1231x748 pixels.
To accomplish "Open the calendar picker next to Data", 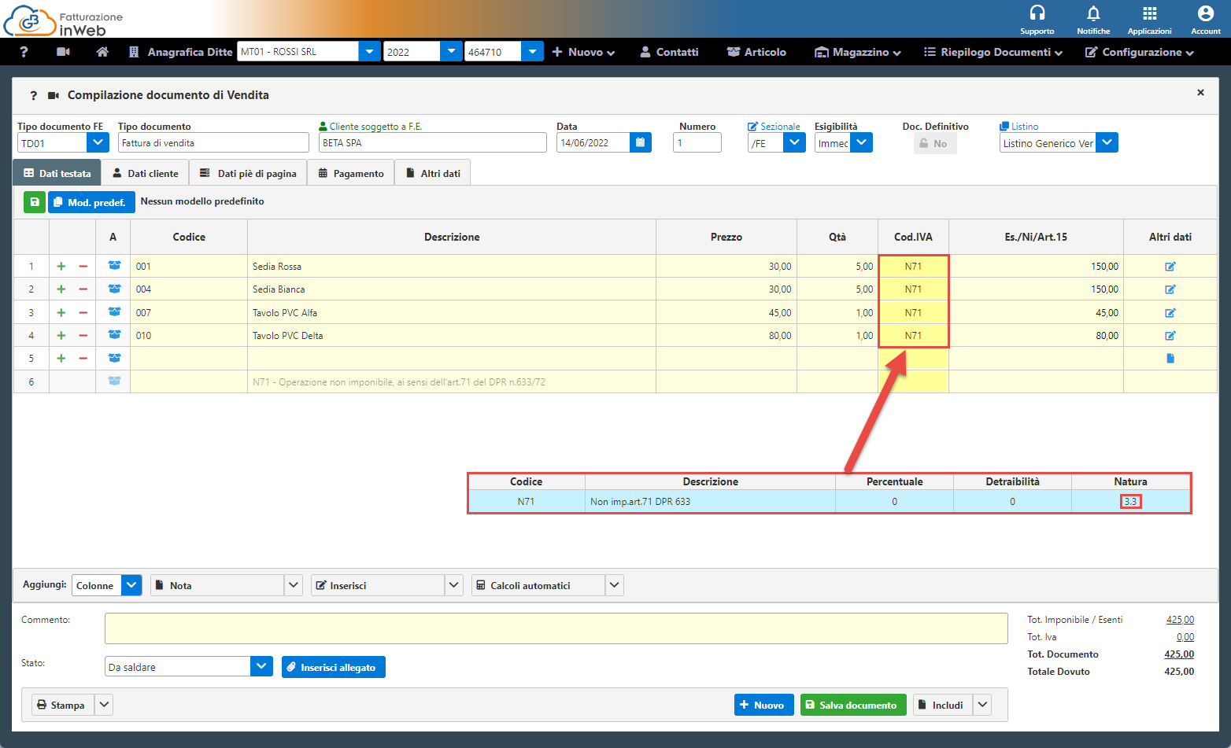I will (x=641, y=142).
